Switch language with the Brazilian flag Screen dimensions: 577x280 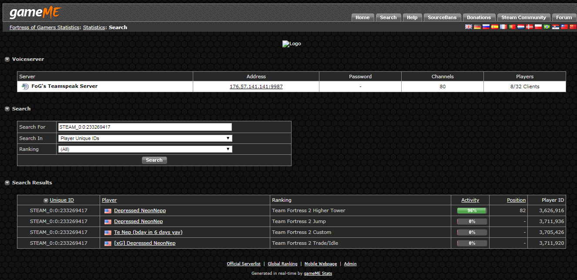point(547,27)
